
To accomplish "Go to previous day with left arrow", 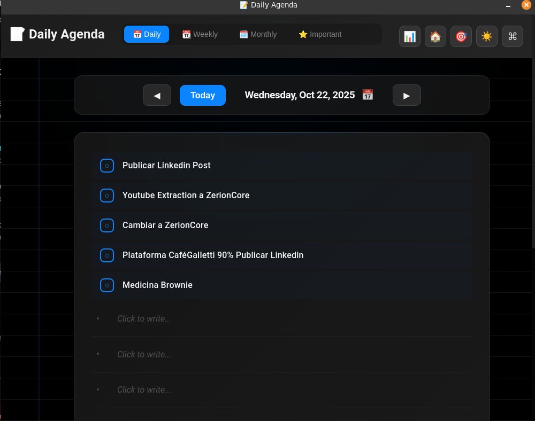I will 157,95.
